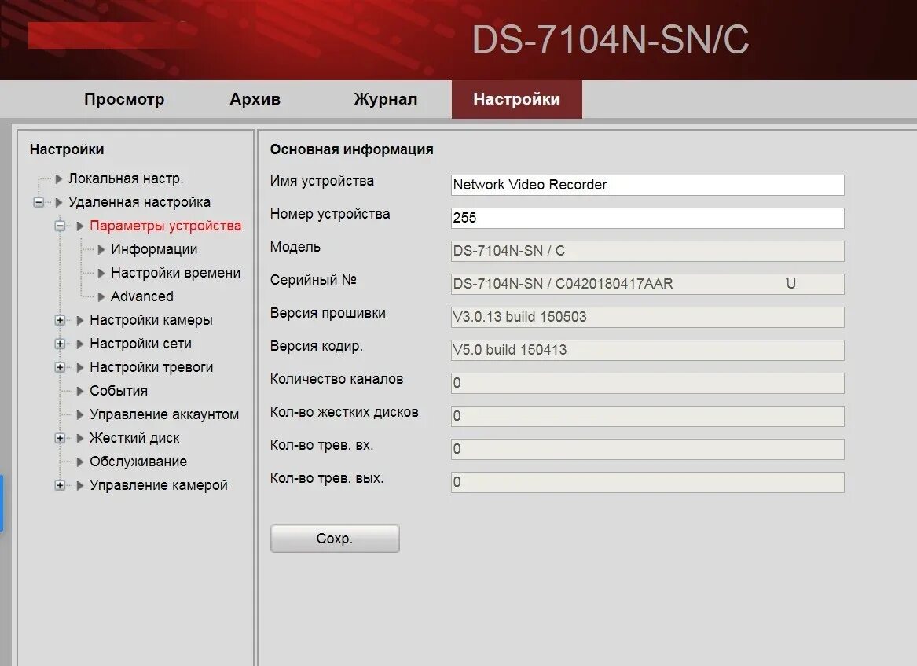Image resolution: width=917 pixels, height=666 pixels.
Task: Click the arrow icon beside Настройки времени
Action: pyautogui.click(x=101, y=274)
